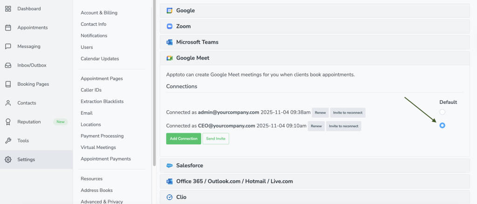Invite admin@yourcompany.com to reconnect
Image resolution: width=477 pixels, height=204 pixels.
[348, 113]
